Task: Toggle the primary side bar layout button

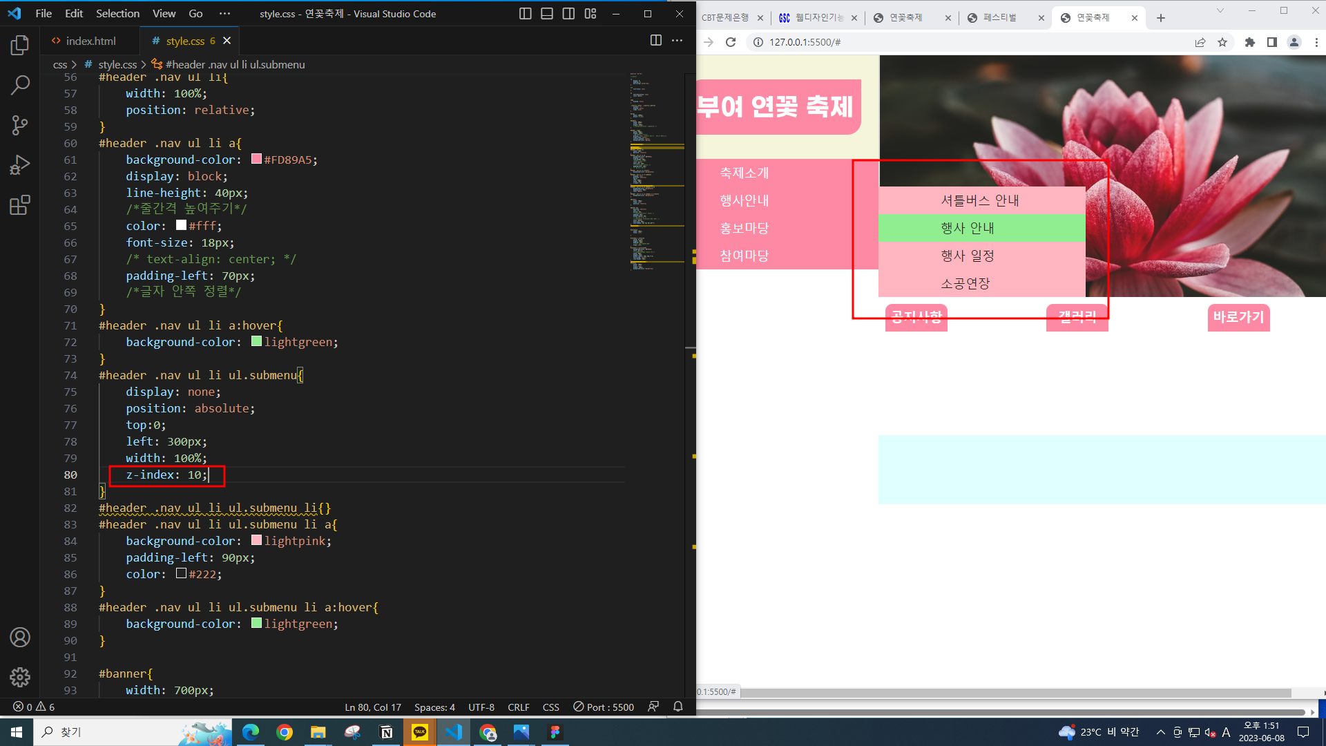Action: click(x=525, y=14)
